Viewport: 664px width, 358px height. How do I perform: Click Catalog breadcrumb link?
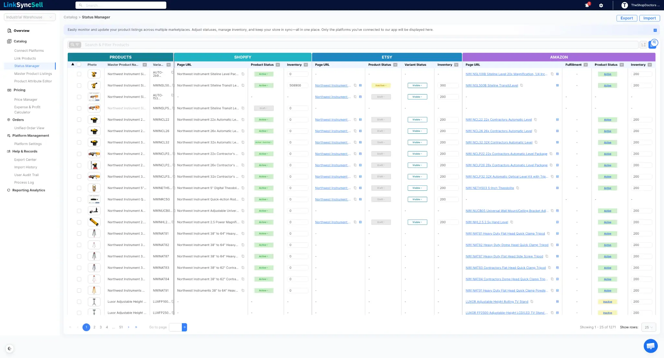click(70, 17)
